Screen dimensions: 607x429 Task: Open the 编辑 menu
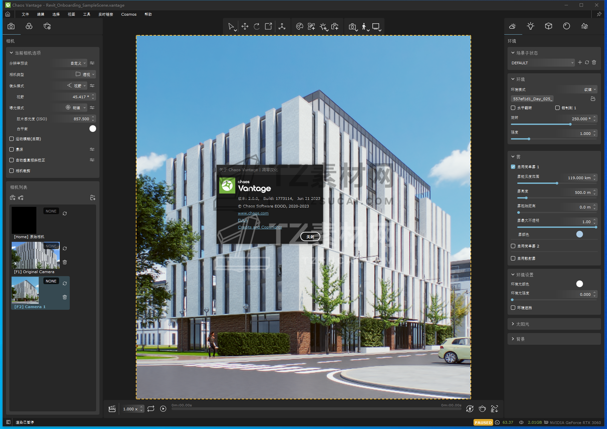(x=41, y=14)
